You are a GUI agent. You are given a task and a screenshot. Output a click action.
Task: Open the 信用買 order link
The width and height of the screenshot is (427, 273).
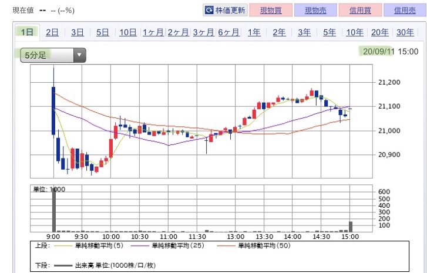[360, 10]
